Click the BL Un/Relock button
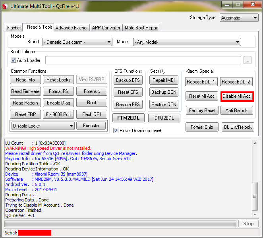The height and width of the screenshot is (238, 263). [x=238, y=127]
